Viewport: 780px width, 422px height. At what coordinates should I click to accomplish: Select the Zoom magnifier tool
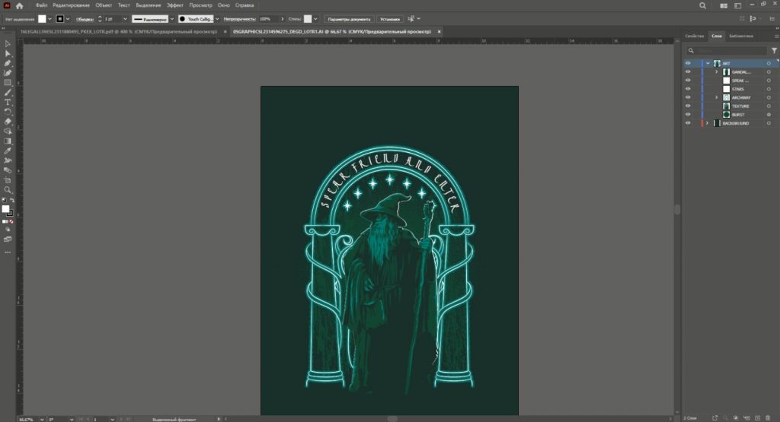click(8, 190)
